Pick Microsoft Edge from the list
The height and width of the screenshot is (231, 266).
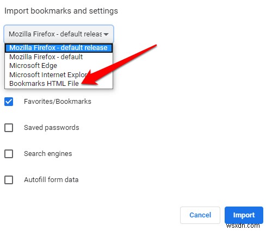click(59, 66)
